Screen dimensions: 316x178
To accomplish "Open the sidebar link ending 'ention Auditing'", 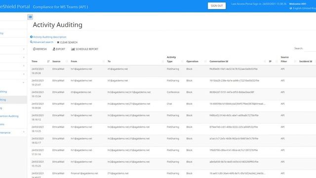I will [9, 116].
